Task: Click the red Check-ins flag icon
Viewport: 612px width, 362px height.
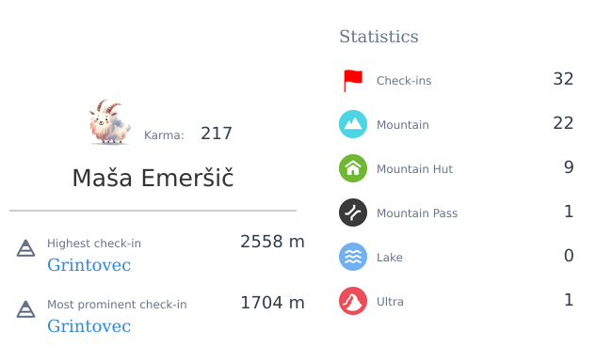Action: point(353,81)
